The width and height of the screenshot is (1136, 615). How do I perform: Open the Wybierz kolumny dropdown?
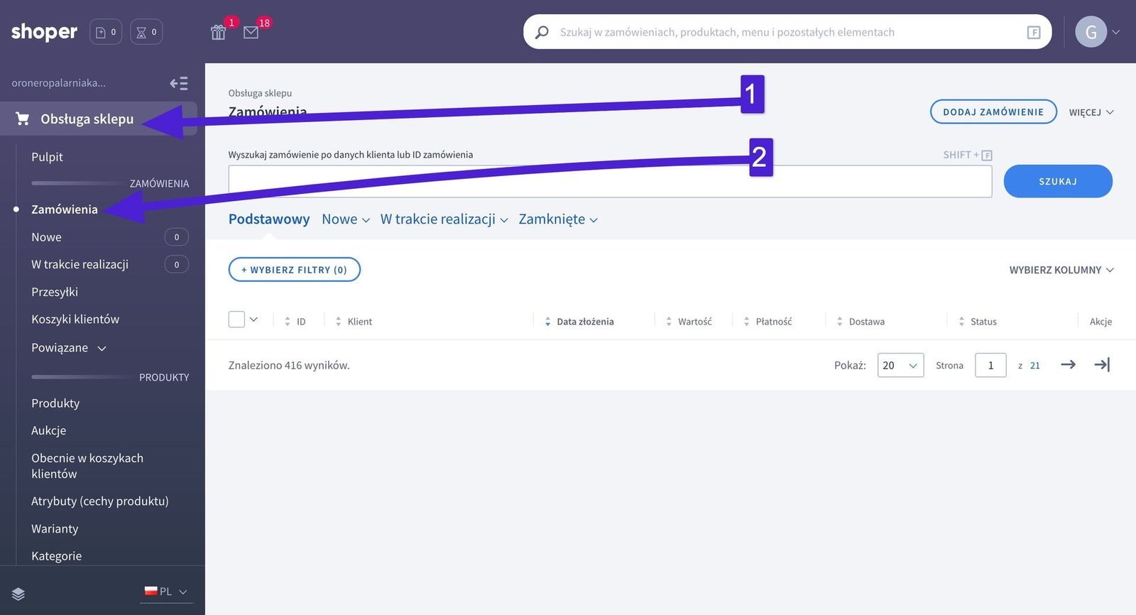[x=1061, y=270]
